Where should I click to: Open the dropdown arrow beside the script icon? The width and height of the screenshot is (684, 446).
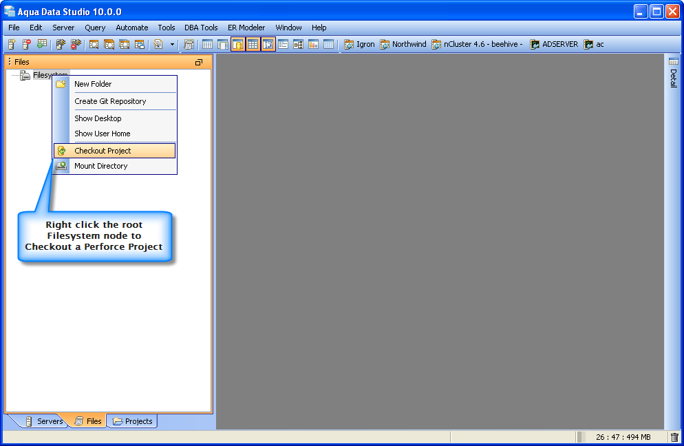(172, 44)
